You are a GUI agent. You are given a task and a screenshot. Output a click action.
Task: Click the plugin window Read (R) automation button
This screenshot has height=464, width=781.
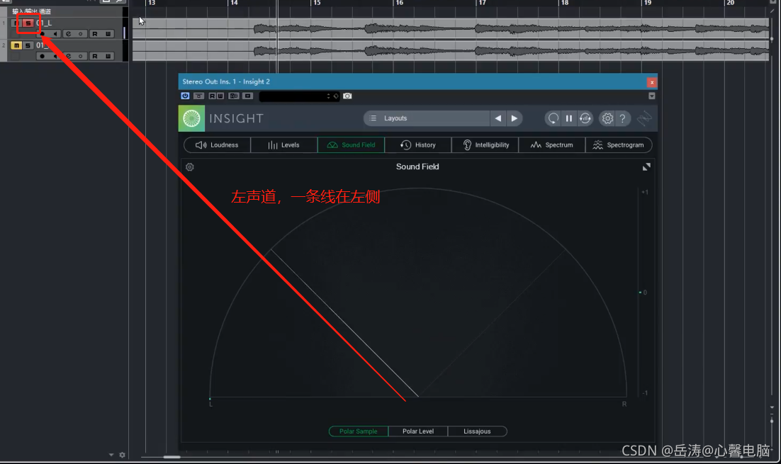coord(212,96)
